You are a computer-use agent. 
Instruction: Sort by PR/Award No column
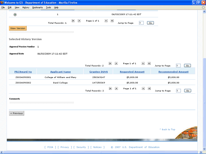pyautogui.click(x=23, y=72)
